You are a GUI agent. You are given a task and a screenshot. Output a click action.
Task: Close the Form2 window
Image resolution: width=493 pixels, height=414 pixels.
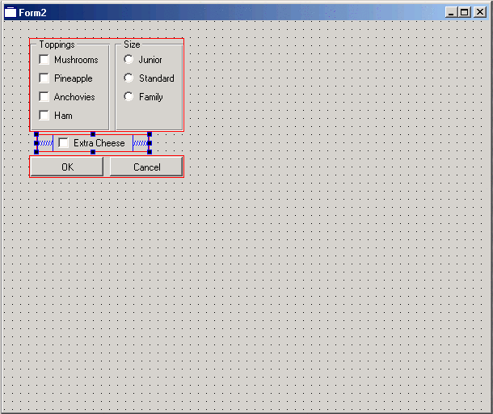(x=479, y=12)
